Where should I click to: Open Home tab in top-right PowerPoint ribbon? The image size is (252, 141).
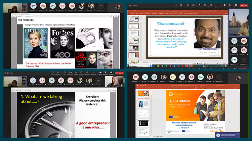132,14
